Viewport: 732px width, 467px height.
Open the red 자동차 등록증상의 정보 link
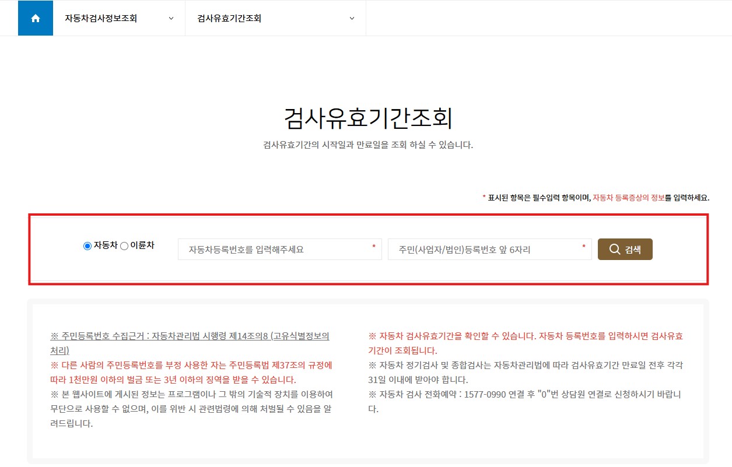(631, 197)
